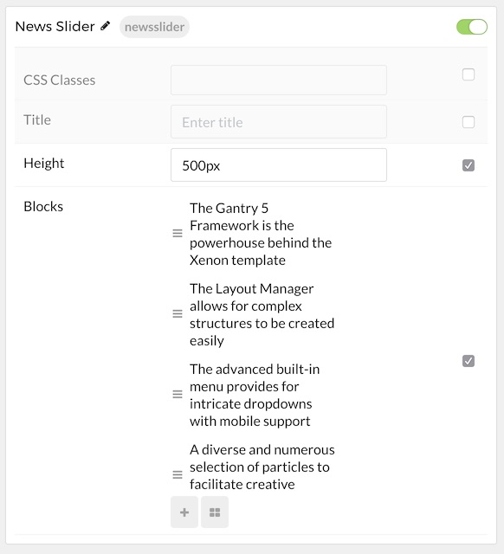The height and width of the screenshot is (554, 504).
Task: Click drag handle for Gantry 5 Framework block
Action: (x=178, y=233)
